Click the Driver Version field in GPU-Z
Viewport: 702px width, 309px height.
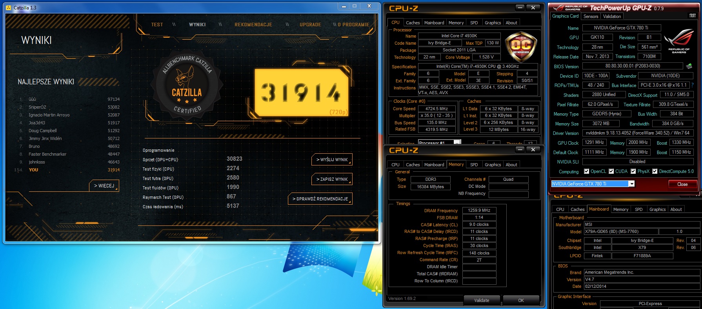(x=638, y=133)
